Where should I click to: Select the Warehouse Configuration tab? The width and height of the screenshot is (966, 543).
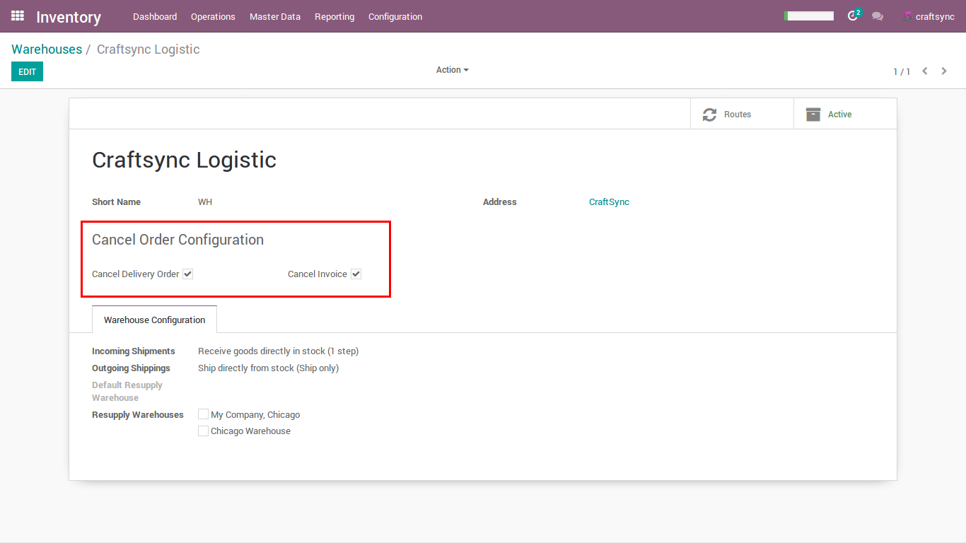click(x=154, y=320)
